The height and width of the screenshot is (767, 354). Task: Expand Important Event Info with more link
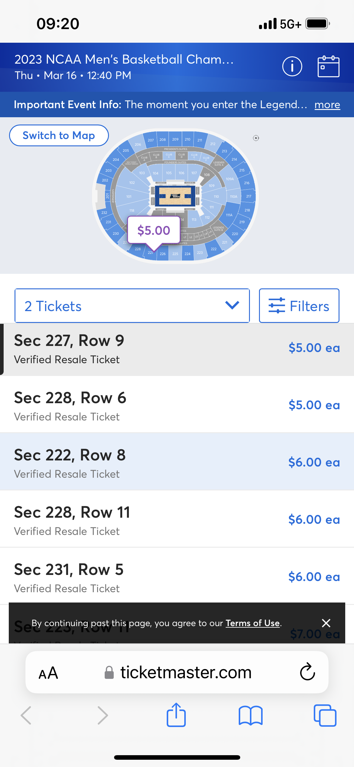click(x=327, y=105)
